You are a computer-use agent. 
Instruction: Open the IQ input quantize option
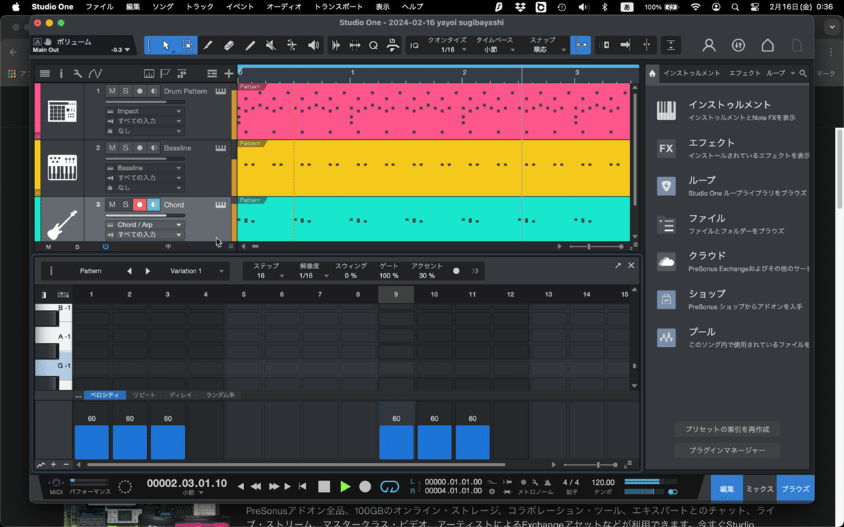coord(414,46)
